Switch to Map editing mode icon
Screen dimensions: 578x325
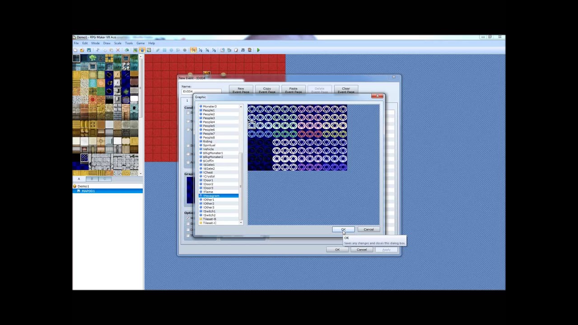click(135, 50)
